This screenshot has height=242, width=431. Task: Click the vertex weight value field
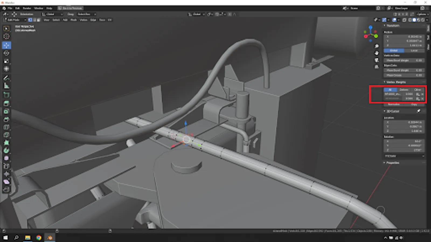tap(409, 94)
